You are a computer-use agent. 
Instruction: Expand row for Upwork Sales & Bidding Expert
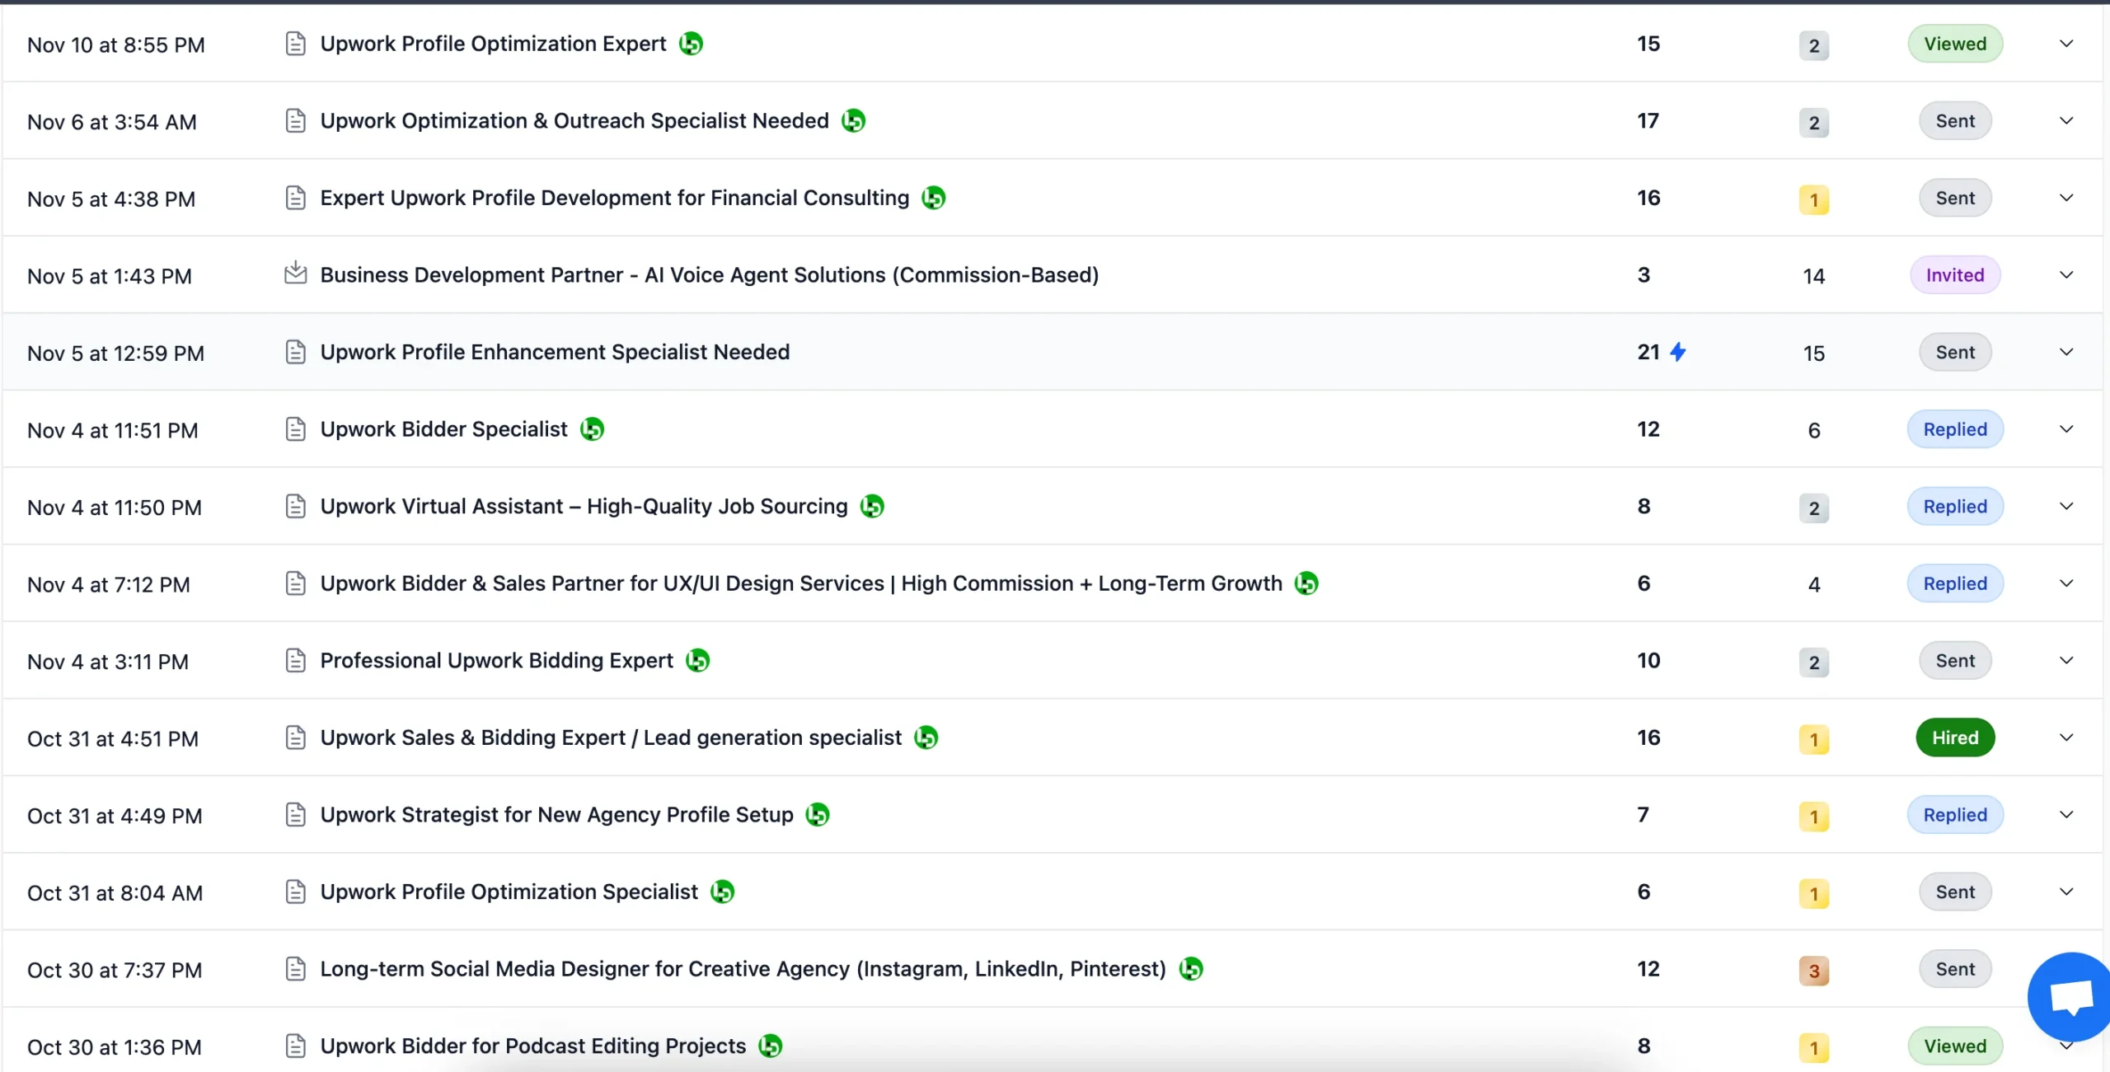click(x=2065, y=737)
